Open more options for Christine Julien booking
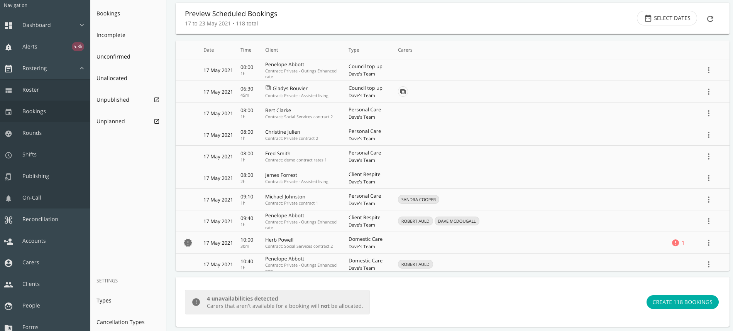Screen dimensions: 733x331 708,135
